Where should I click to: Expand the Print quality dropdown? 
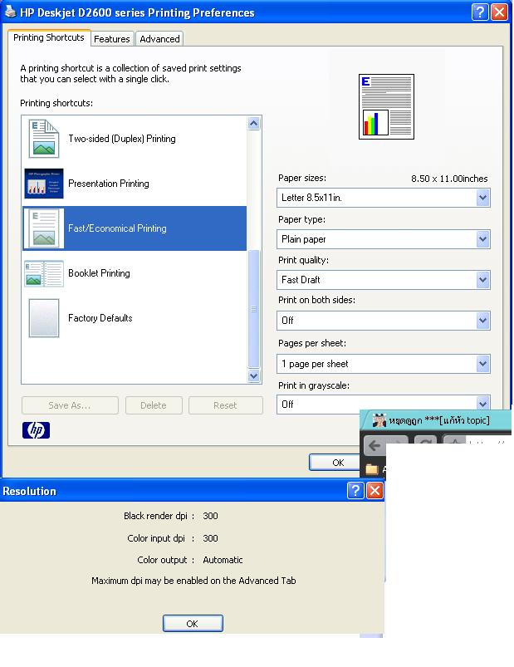pos(383,280)
